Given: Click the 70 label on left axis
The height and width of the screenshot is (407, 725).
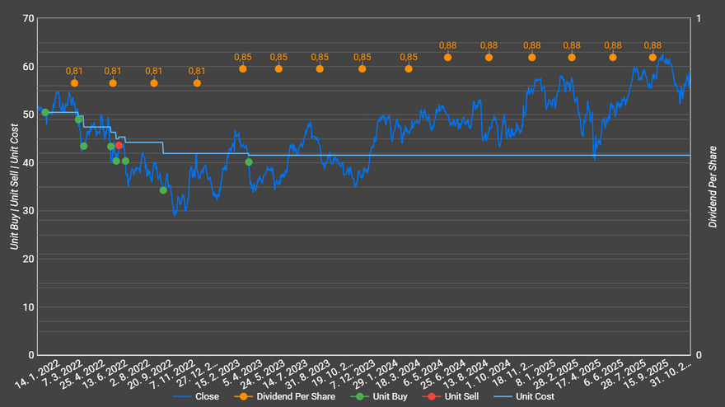Looking at the screenshot, I should [x=27, y=19].
